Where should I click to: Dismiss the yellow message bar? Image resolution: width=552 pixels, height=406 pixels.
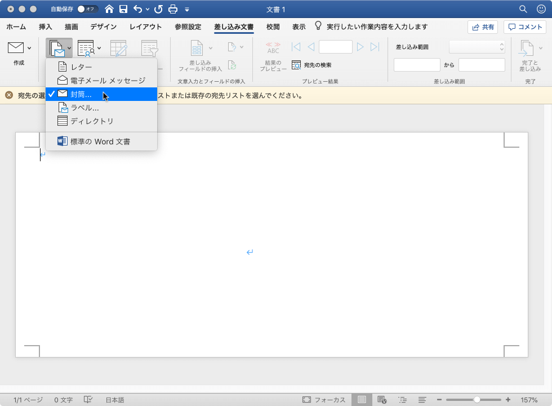coord(9,95)
